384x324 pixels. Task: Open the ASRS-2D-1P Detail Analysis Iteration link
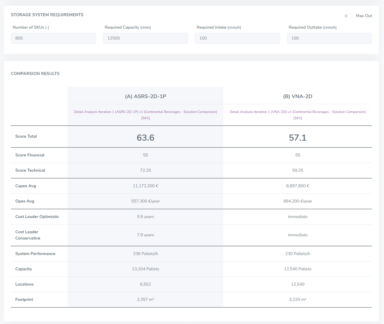click(x=145, y=114)
